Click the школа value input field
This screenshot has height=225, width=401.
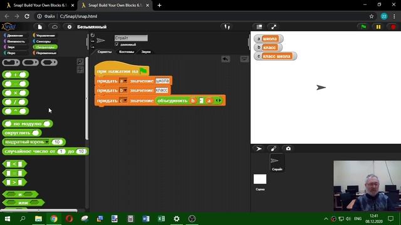click(162, 81)
